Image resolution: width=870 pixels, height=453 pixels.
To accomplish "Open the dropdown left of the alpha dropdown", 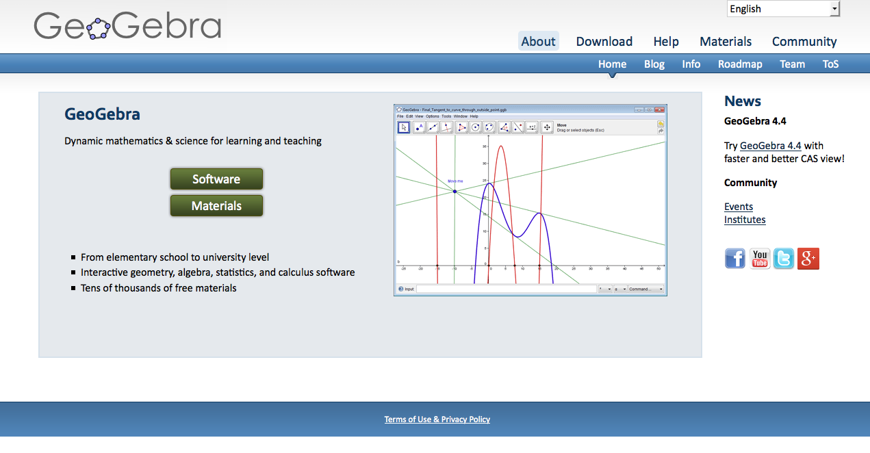I will (x=605, y=289).
